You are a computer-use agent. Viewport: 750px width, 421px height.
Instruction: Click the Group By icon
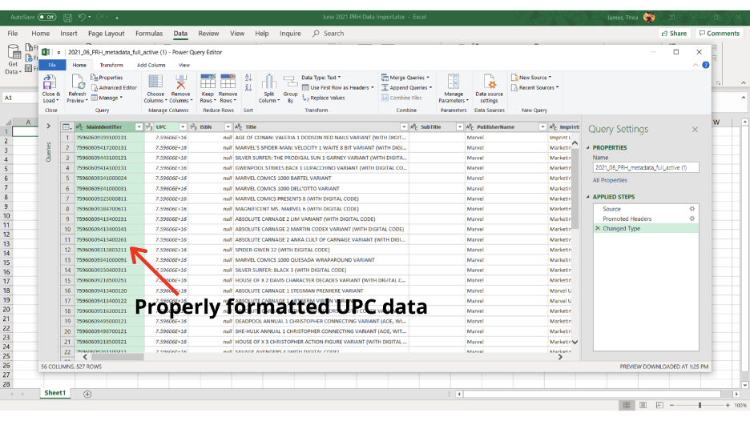coord(290,82)
